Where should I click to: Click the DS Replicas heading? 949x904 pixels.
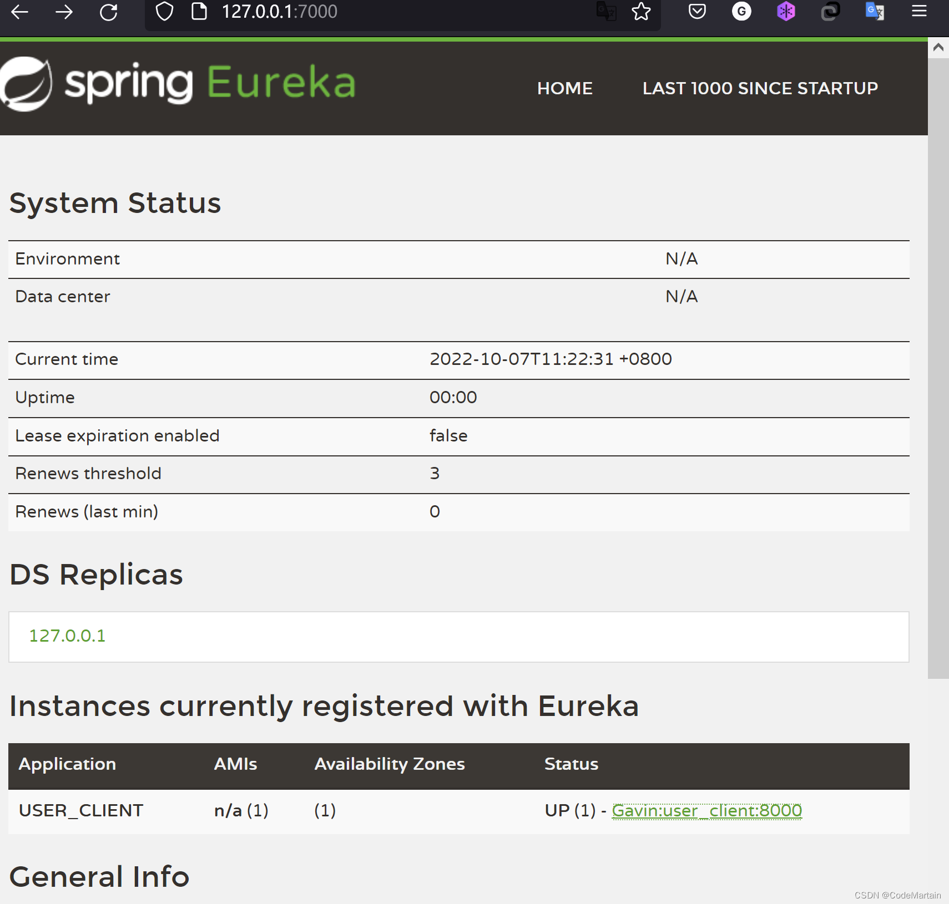(96, 575)
